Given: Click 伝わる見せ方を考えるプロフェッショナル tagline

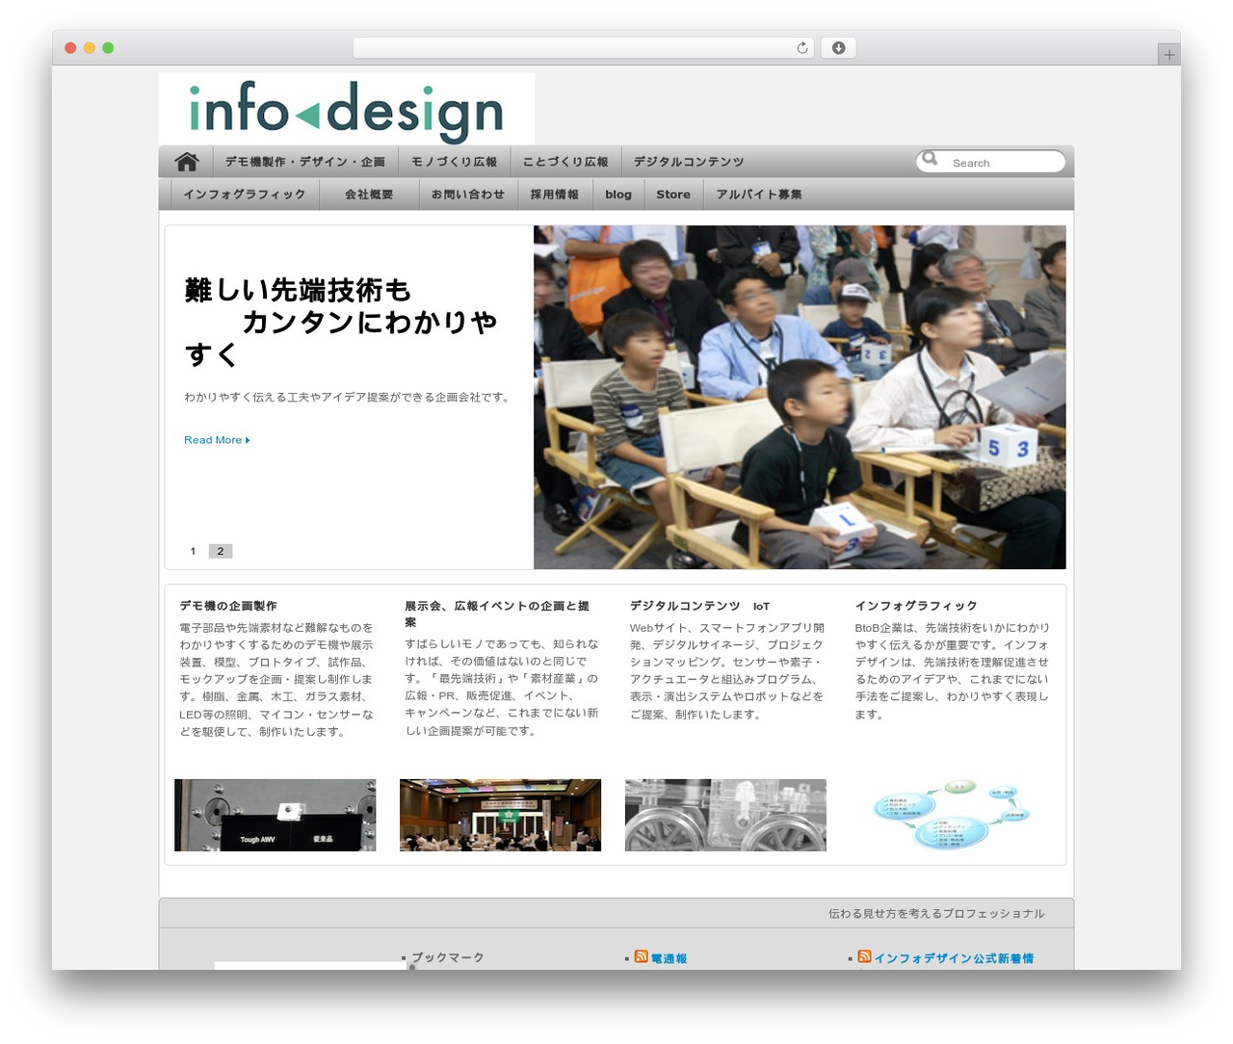Looking at the screenshot, I should [x=936, y=913].
